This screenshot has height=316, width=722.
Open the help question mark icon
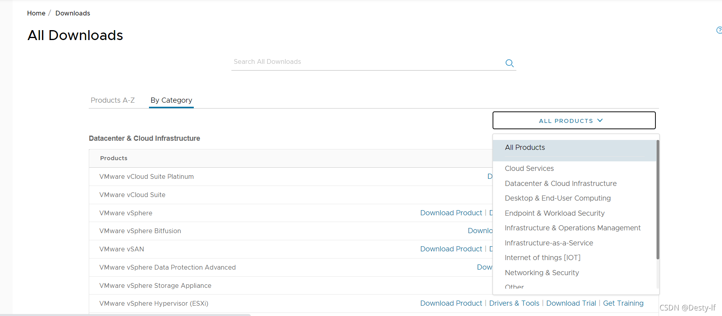click(x=719, y=30)
